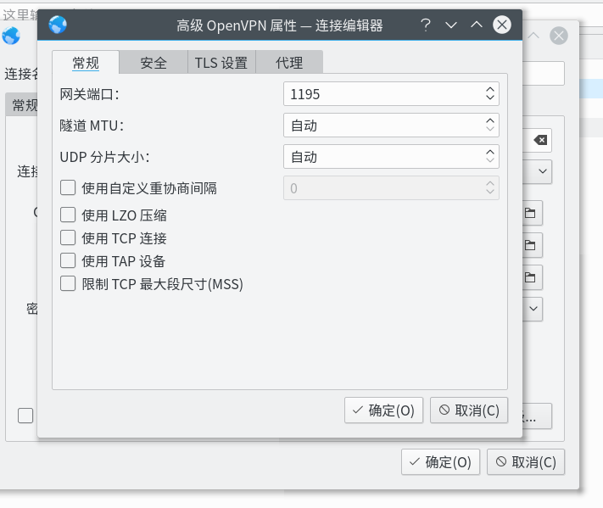The width and height of the screenshot is (603, 508).
Task: Click the 网关端口 field showing 1195
Action: tap(391, 94)
